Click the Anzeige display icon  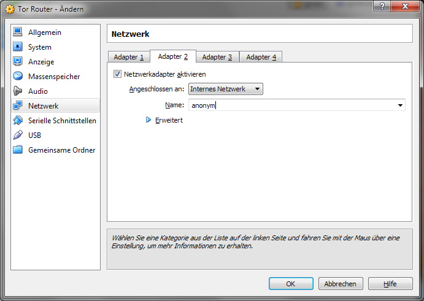(x=18, y=61)
